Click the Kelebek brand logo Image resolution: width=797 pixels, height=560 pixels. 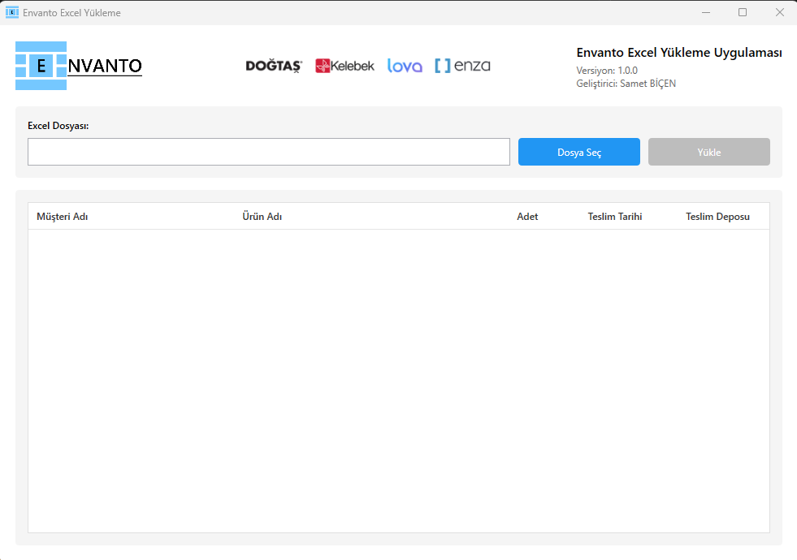tap(344, 66)
